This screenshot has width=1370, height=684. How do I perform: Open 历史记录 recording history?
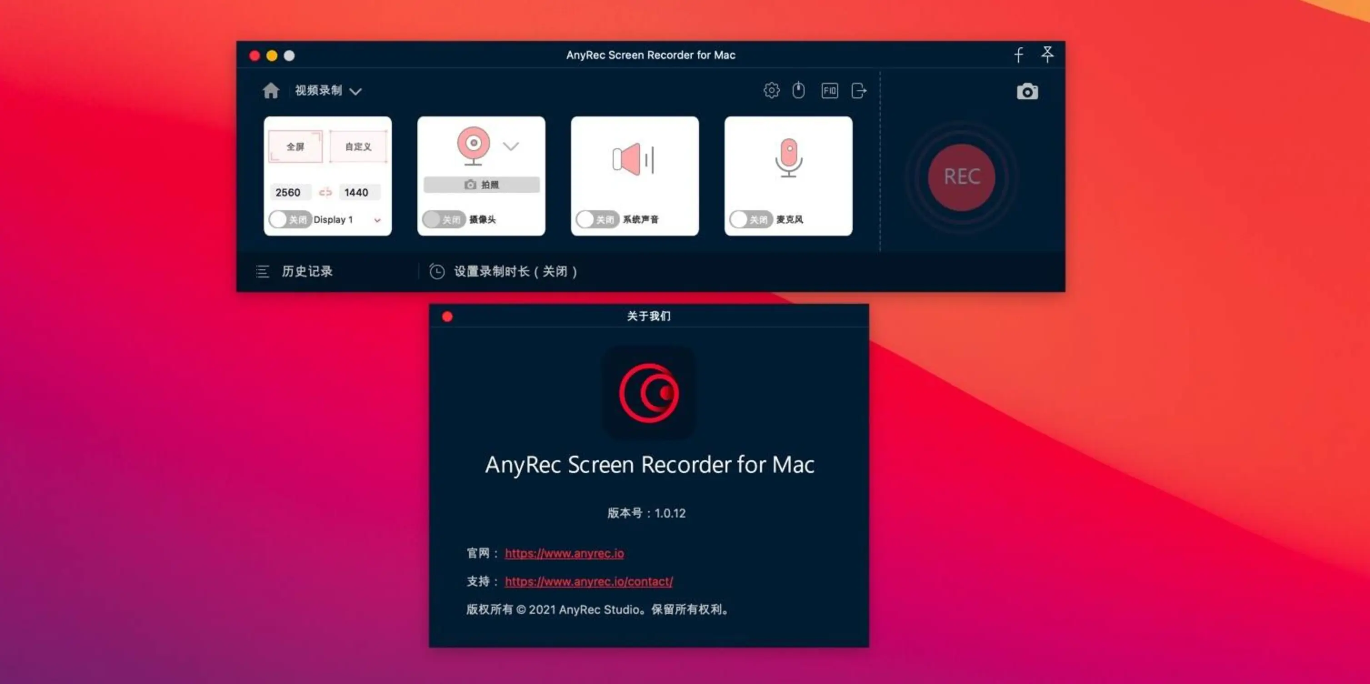(x=307, y=272)
